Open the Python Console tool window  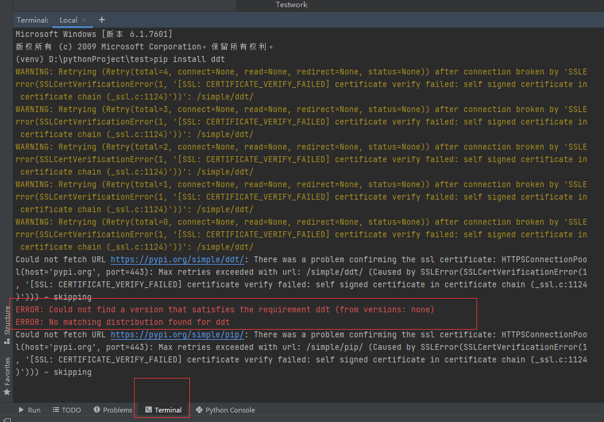click(225, 410)
